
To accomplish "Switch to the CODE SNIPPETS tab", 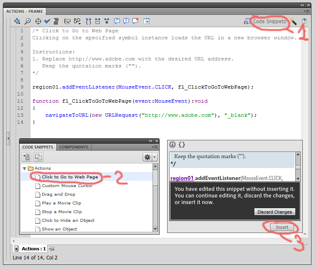I will pyautogui.click(x=38, y=147).
